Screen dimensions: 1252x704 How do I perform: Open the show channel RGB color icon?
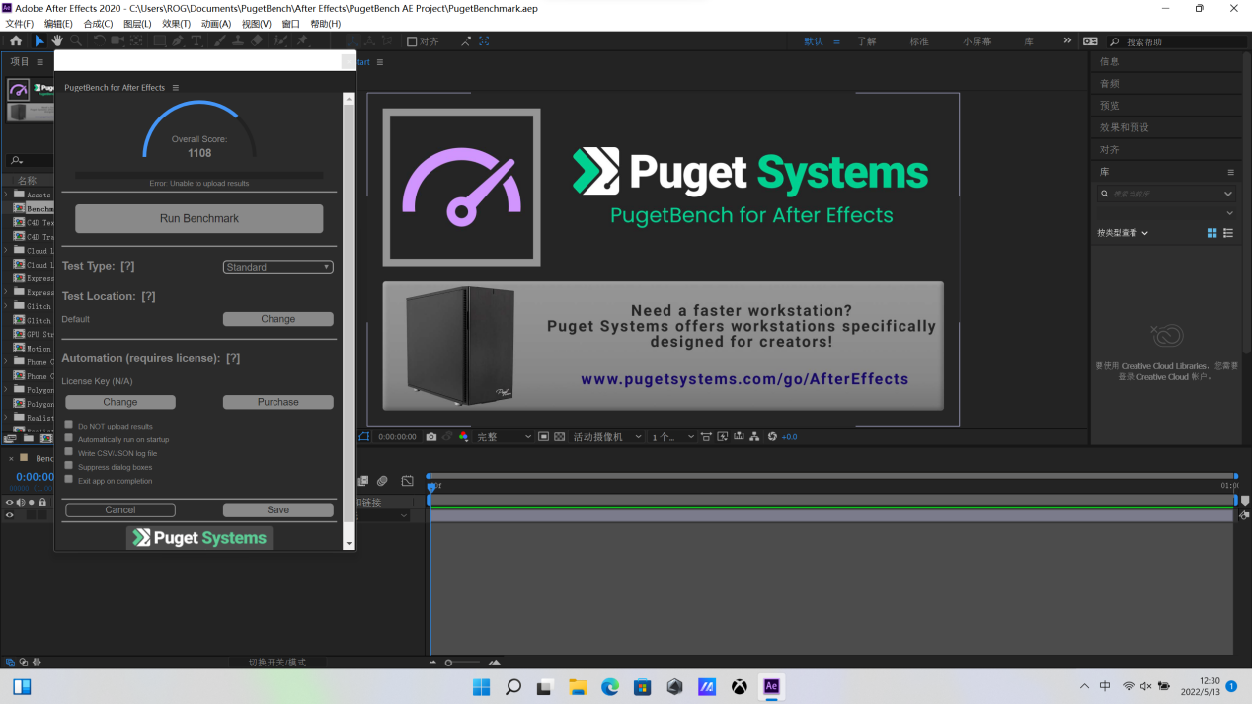(x=463, y=436)
